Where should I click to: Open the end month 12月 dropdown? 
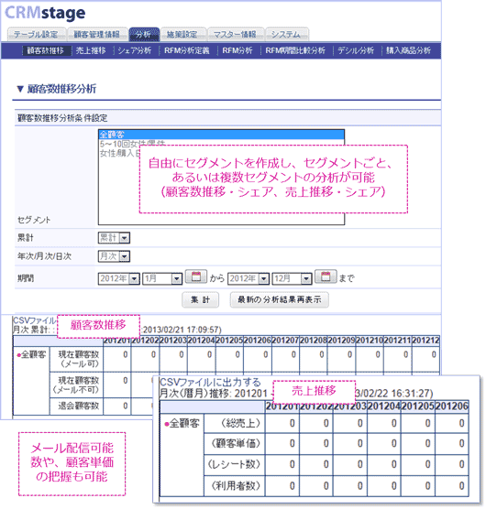pos(292,279)
